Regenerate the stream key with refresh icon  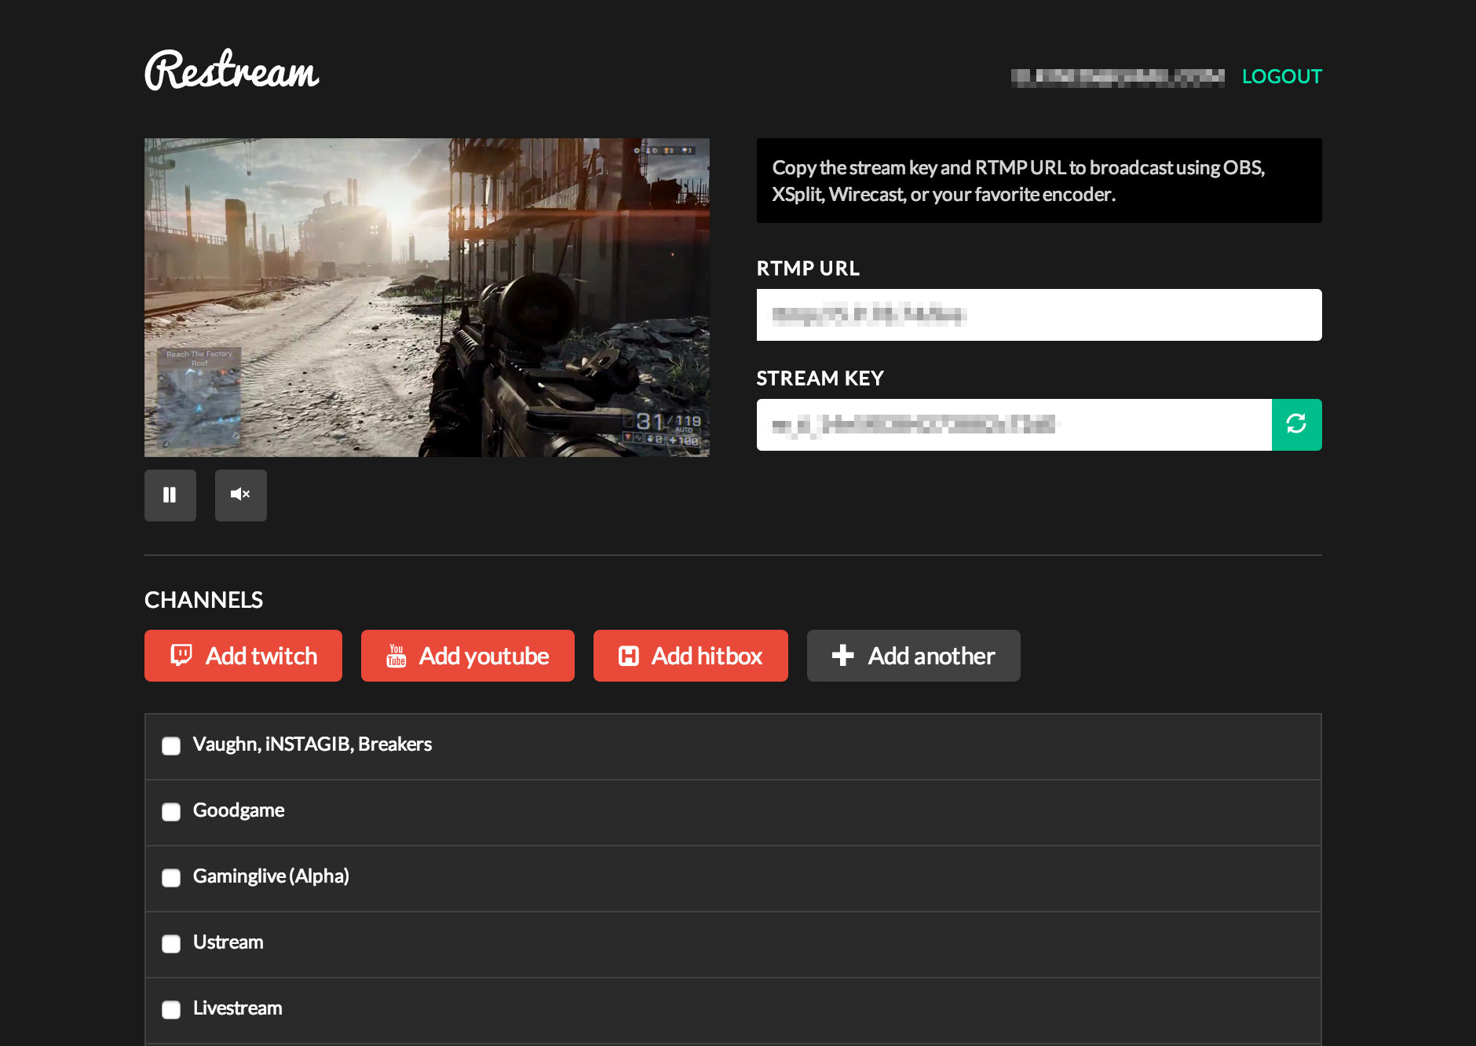(x=1295, y=424)
